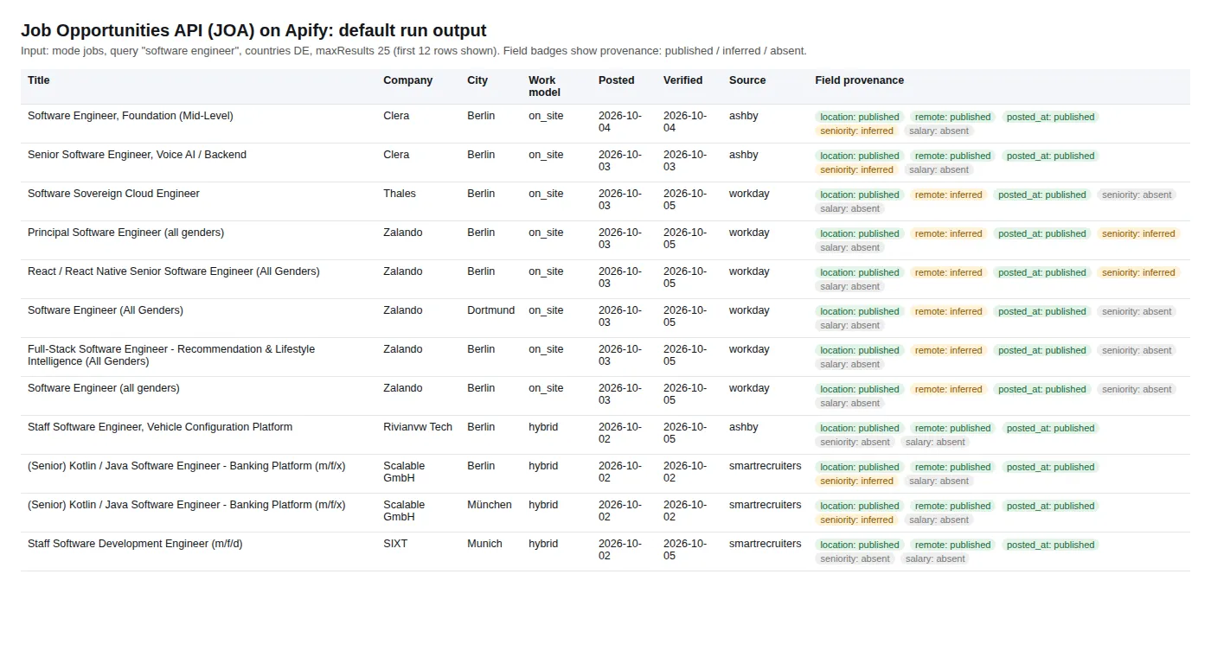Image resolution: width=1211 pixels, height=657 pixels.
Task: Click 'seniority: inferred' badge in Principal Software Engineer row
Action: (x=1138, y=233)
